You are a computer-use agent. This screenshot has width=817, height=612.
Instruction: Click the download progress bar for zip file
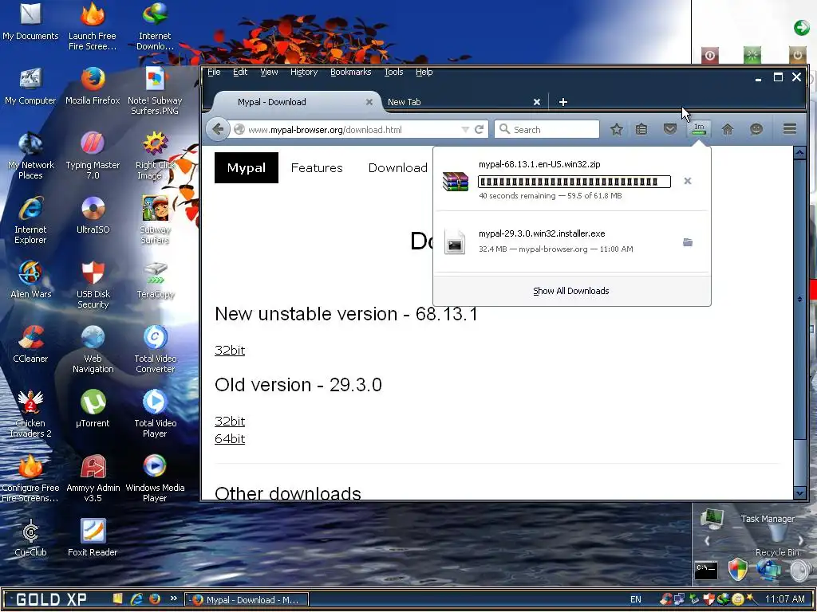point(574,182)
